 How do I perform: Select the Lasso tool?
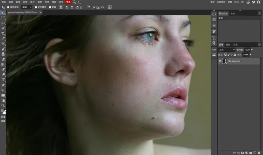coord(3,23)
